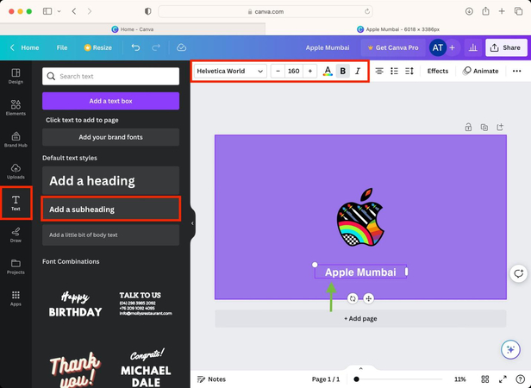Click Add your brand fonts
531x388 pixels.
pyautogui.click(x=110, y=137)
